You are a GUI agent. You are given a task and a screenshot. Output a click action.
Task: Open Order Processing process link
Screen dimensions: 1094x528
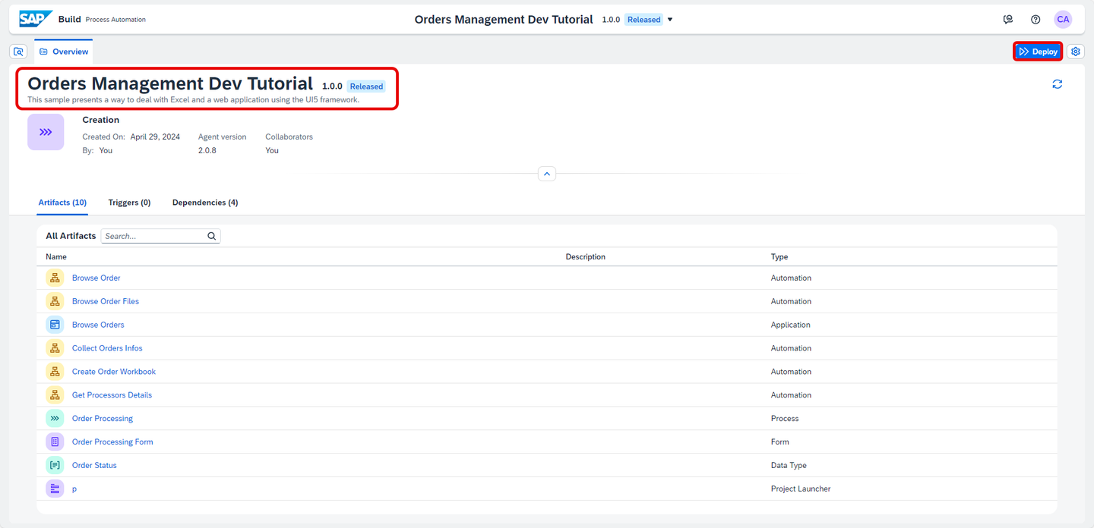[x=103, y=419]
